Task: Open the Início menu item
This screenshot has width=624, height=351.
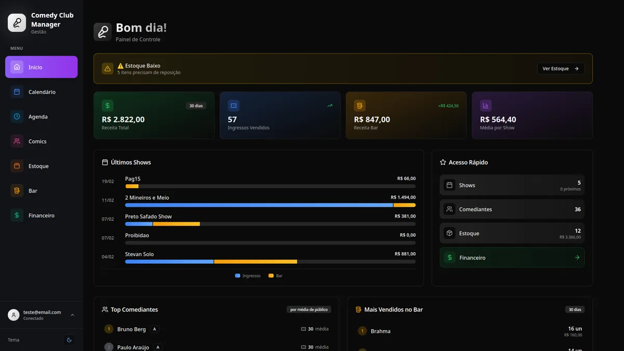Action: (42, 67)
